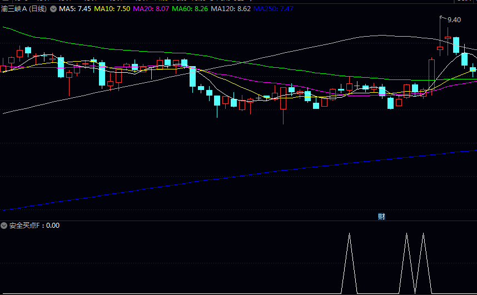Select the 渝三峡A (日线) stock title
477x295 pixels.
24,9
